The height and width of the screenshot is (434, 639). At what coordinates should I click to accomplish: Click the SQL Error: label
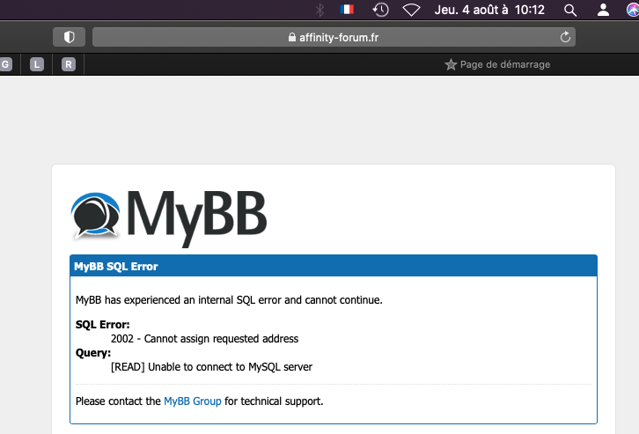[x=103, y=325]
